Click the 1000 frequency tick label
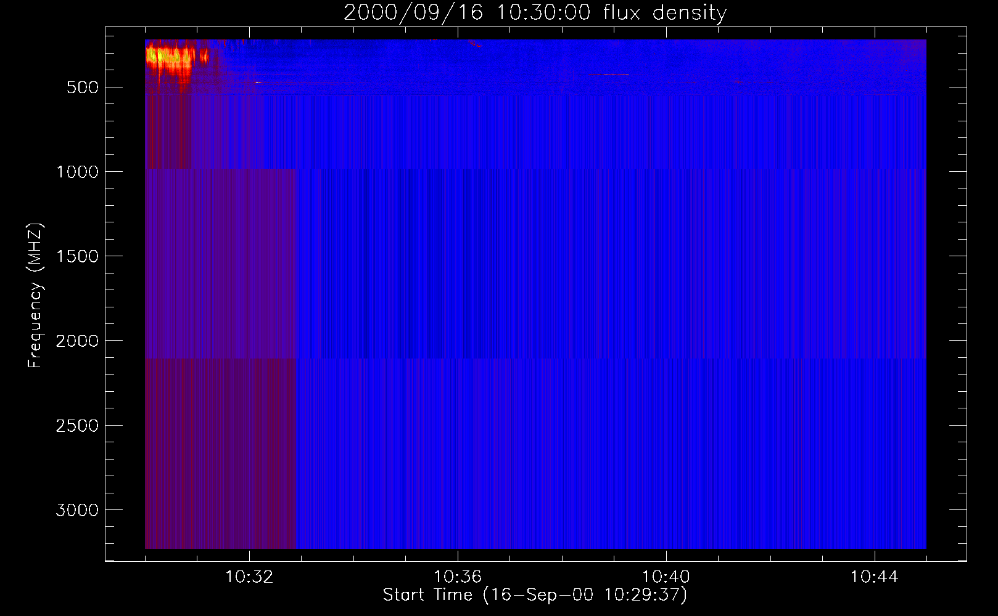 [x=77, y=172]
